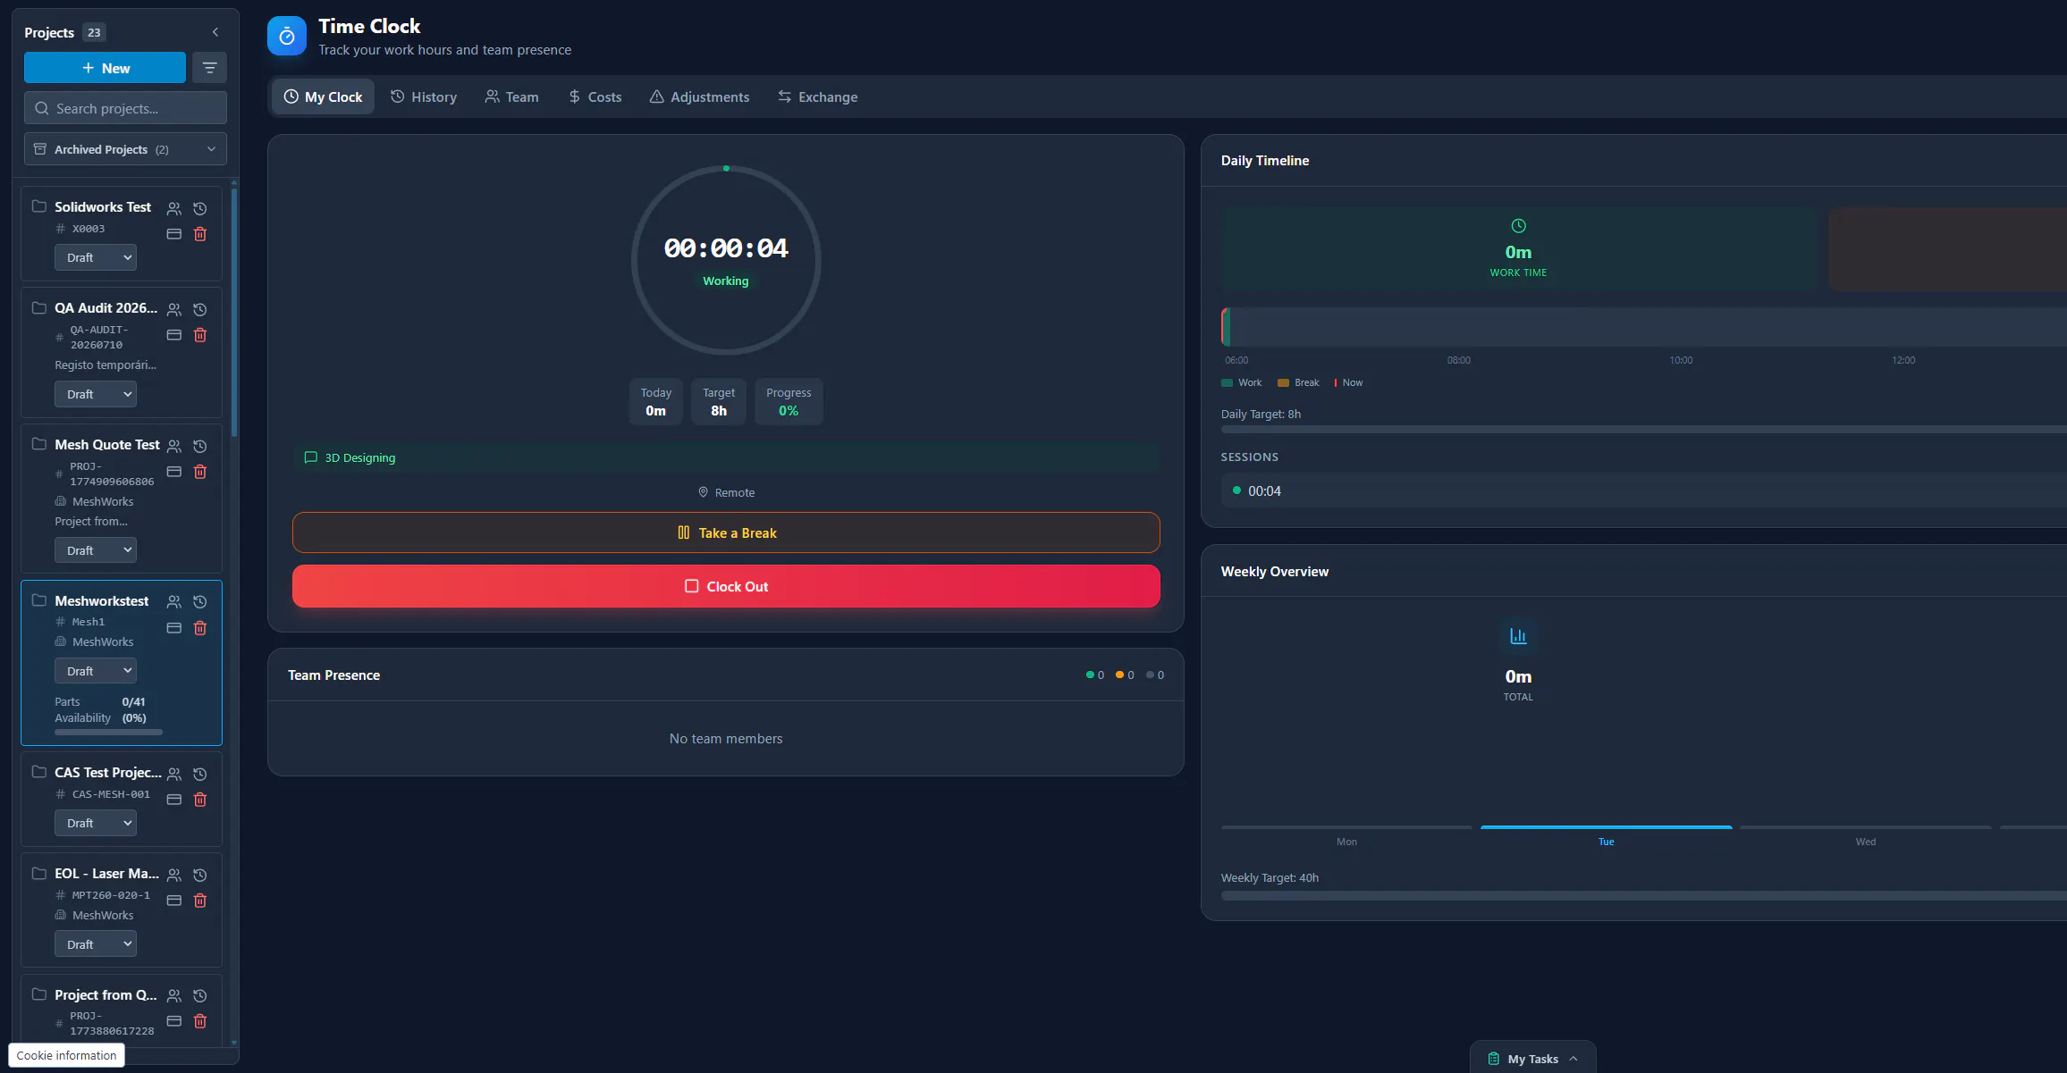The width and height of the screenshot is (2067, 1073).
Task: Open the Adjustments tab
Action: pyautogui.click(x=699, y=96)
